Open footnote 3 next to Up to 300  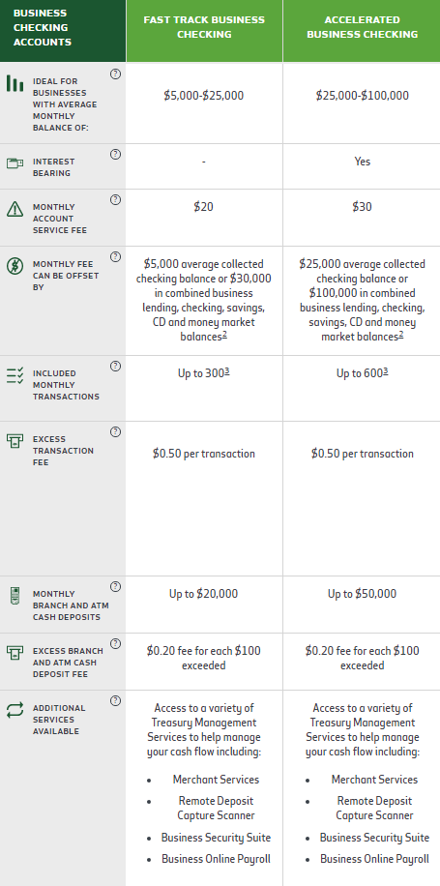tap(226, 371)
